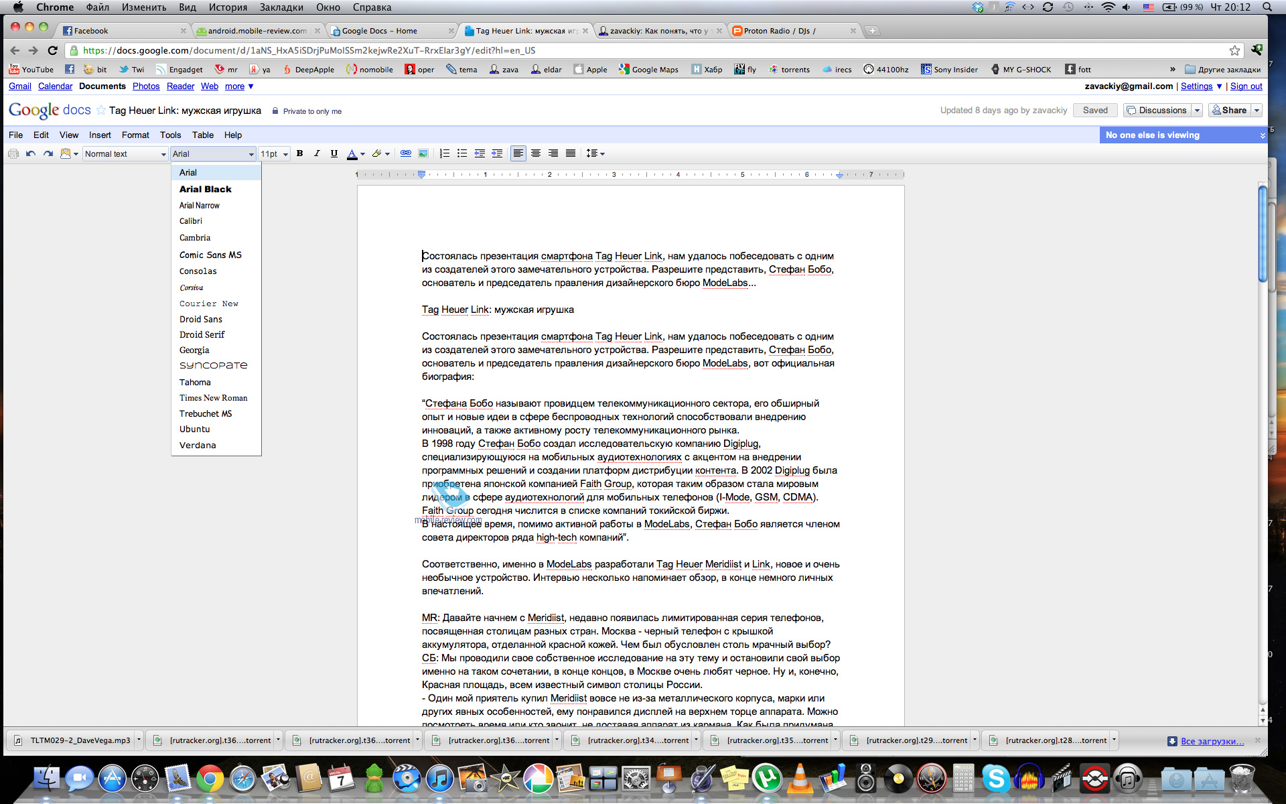Open the File menu of Google Docs
Viewport: 1286px width, 804px height.
[15, 135]
